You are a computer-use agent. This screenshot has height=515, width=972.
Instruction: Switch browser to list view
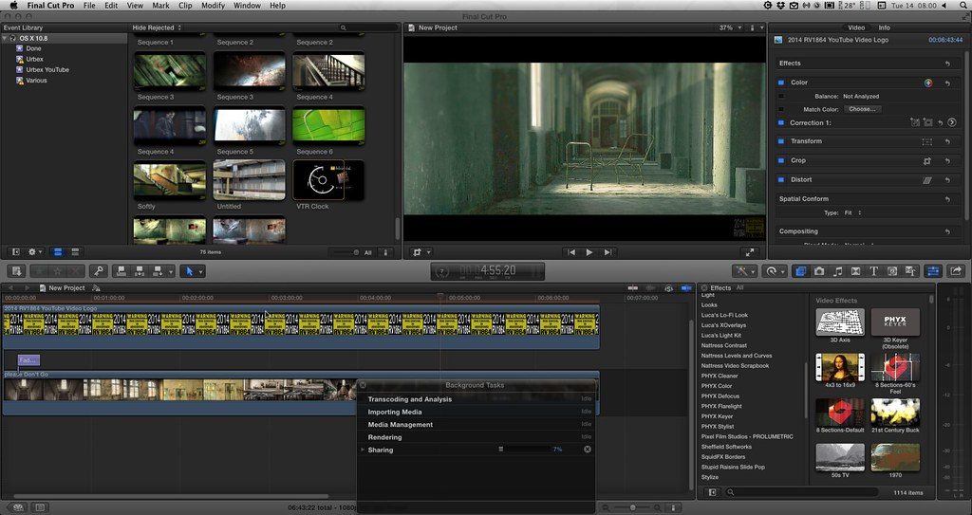[75, 252]
